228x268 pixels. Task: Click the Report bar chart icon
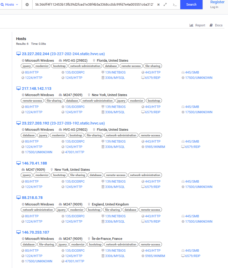pyautogui.click(x=191, y=25)
